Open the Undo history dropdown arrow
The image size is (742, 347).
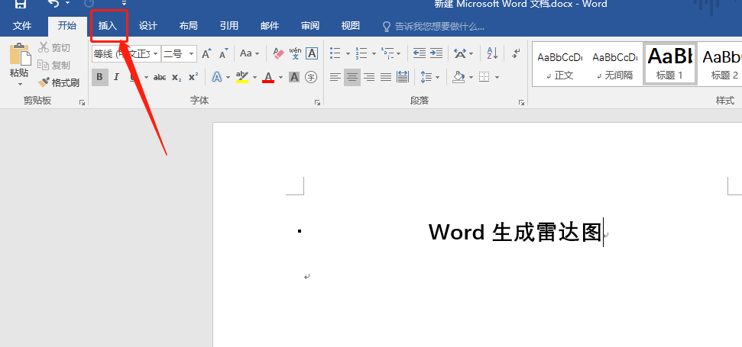click(x=67, y=4)
